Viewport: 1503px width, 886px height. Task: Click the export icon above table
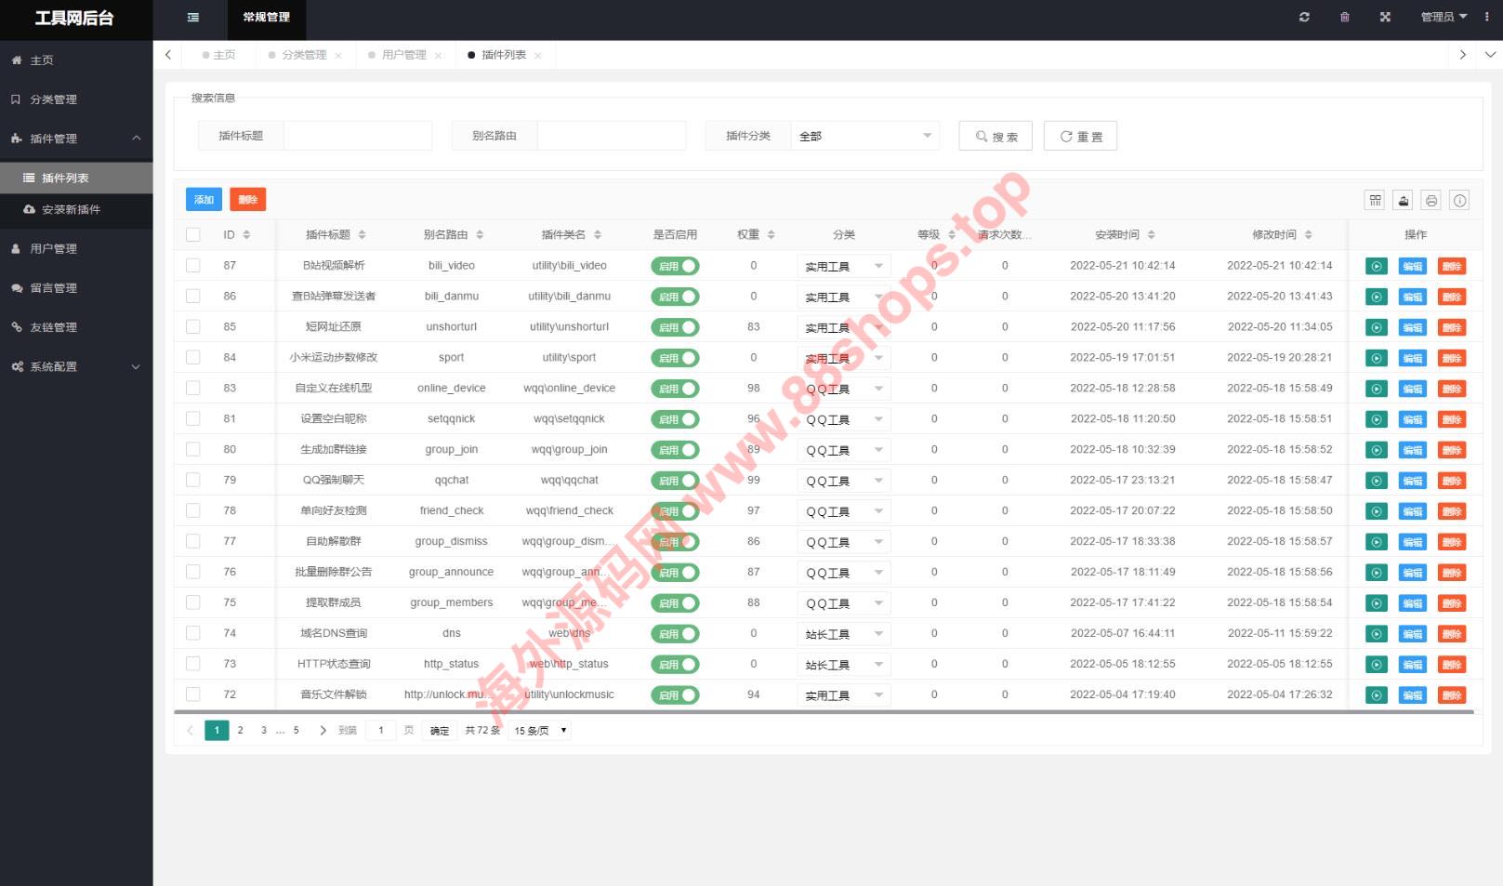click(1404, 200)
